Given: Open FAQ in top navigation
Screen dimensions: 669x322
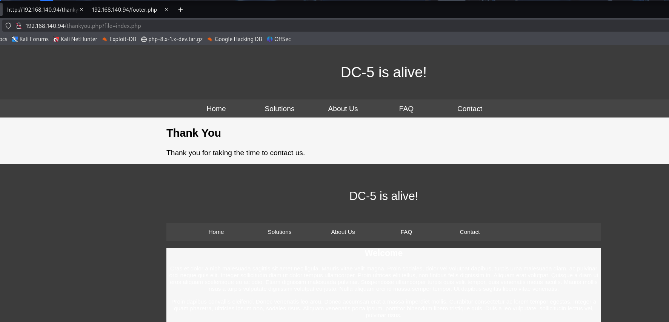Looking at the screenshot, I should point(406,109).
